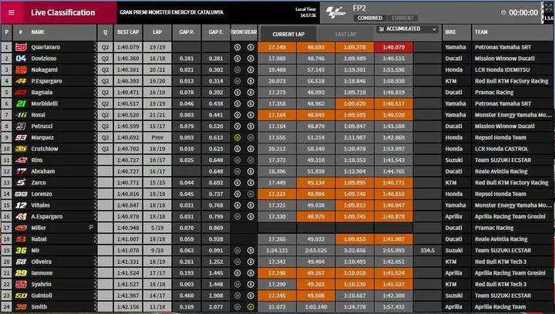Click Red Bull KTM Tech 3 for Syahrin
This screenshot has height=314, width=555.
[x=500, y=284]
